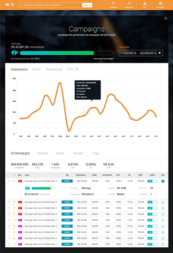Open the time interval date range dropdown
The image size is (173, 253).
141,53
